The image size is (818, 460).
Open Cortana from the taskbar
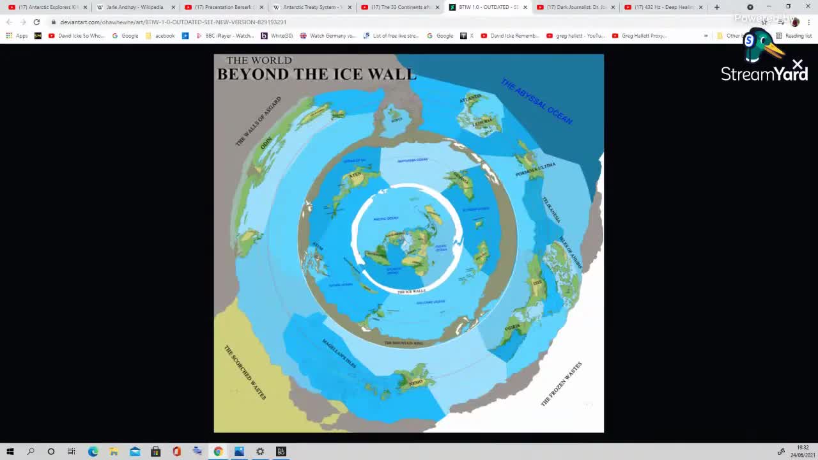point(51,452)
